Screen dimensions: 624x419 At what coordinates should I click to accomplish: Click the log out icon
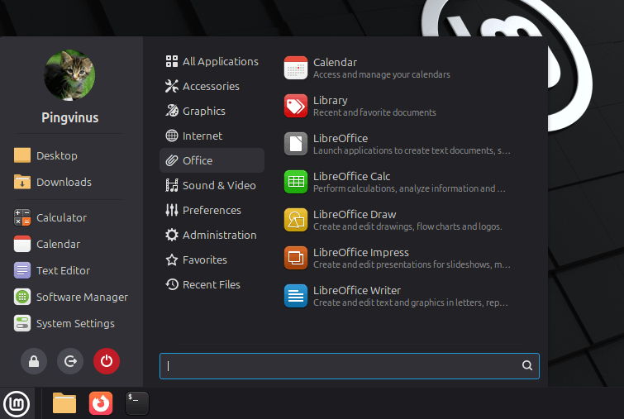[x=70, y=360]
